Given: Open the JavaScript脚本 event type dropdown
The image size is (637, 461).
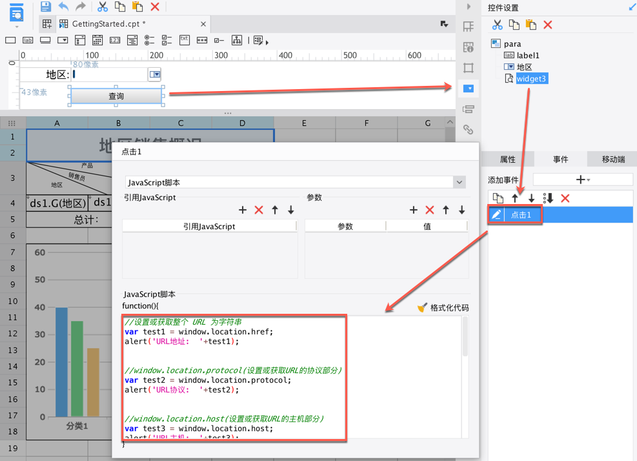Looking at the screenshot, I should pos(459,183).
